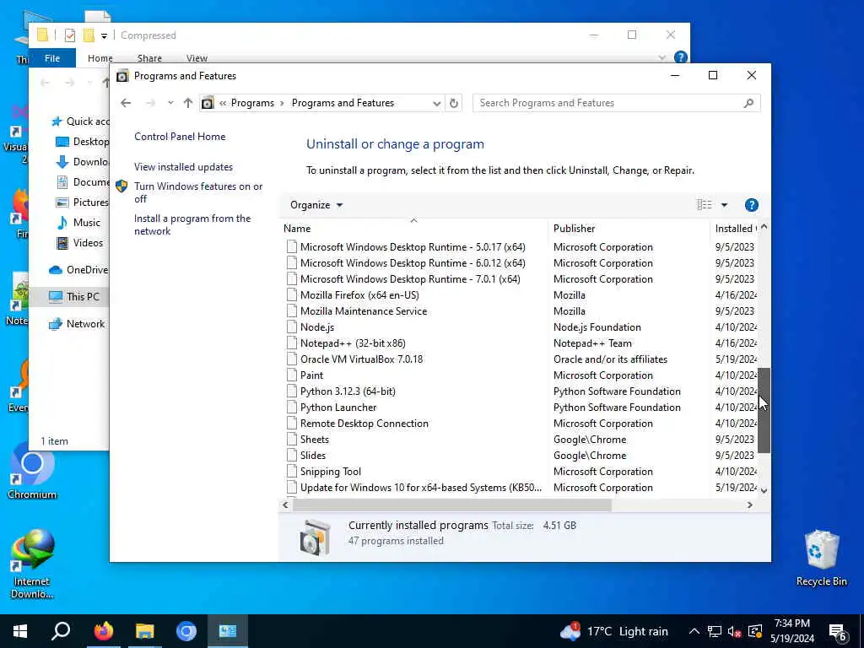Click the muted volume tray icon
Screen dimensions: 864x648
pyautogui.click(x=734, y=631)
